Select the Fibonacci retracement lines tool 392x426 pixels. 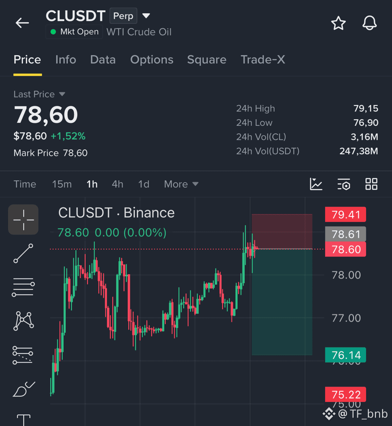pyautogui.click(x=23, y=355)
